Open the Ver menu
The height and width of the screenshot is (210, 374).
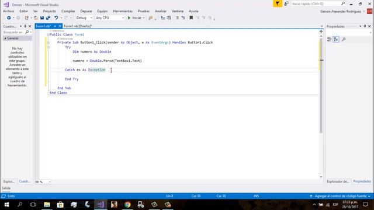pos(35,11)
